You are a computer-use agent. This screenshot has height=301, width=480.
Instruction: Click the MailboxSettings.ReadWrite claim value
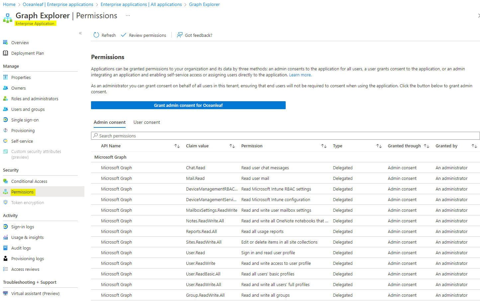point(212,210)
